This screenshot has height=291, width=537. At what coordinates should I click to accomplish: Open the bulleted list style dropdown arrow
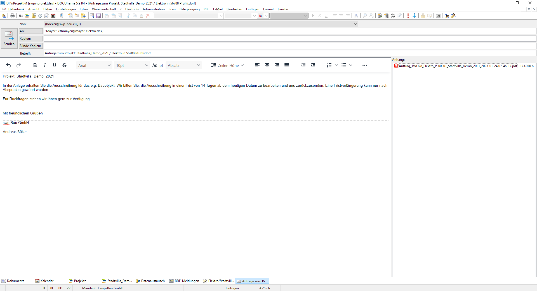(351, 65)
